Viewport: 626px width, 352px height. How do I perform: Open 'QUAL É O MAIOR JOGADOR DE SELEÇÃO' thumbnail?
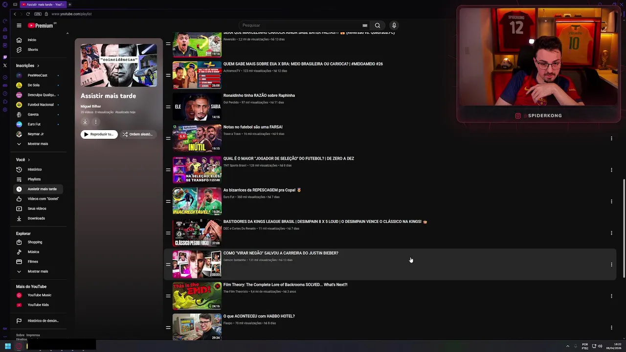pyautogui.click(x=197, y=170)
